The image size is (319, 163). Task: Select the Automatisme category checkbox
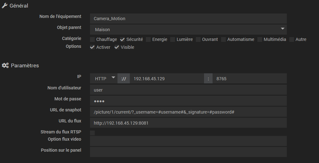click(x=223, y=39)
